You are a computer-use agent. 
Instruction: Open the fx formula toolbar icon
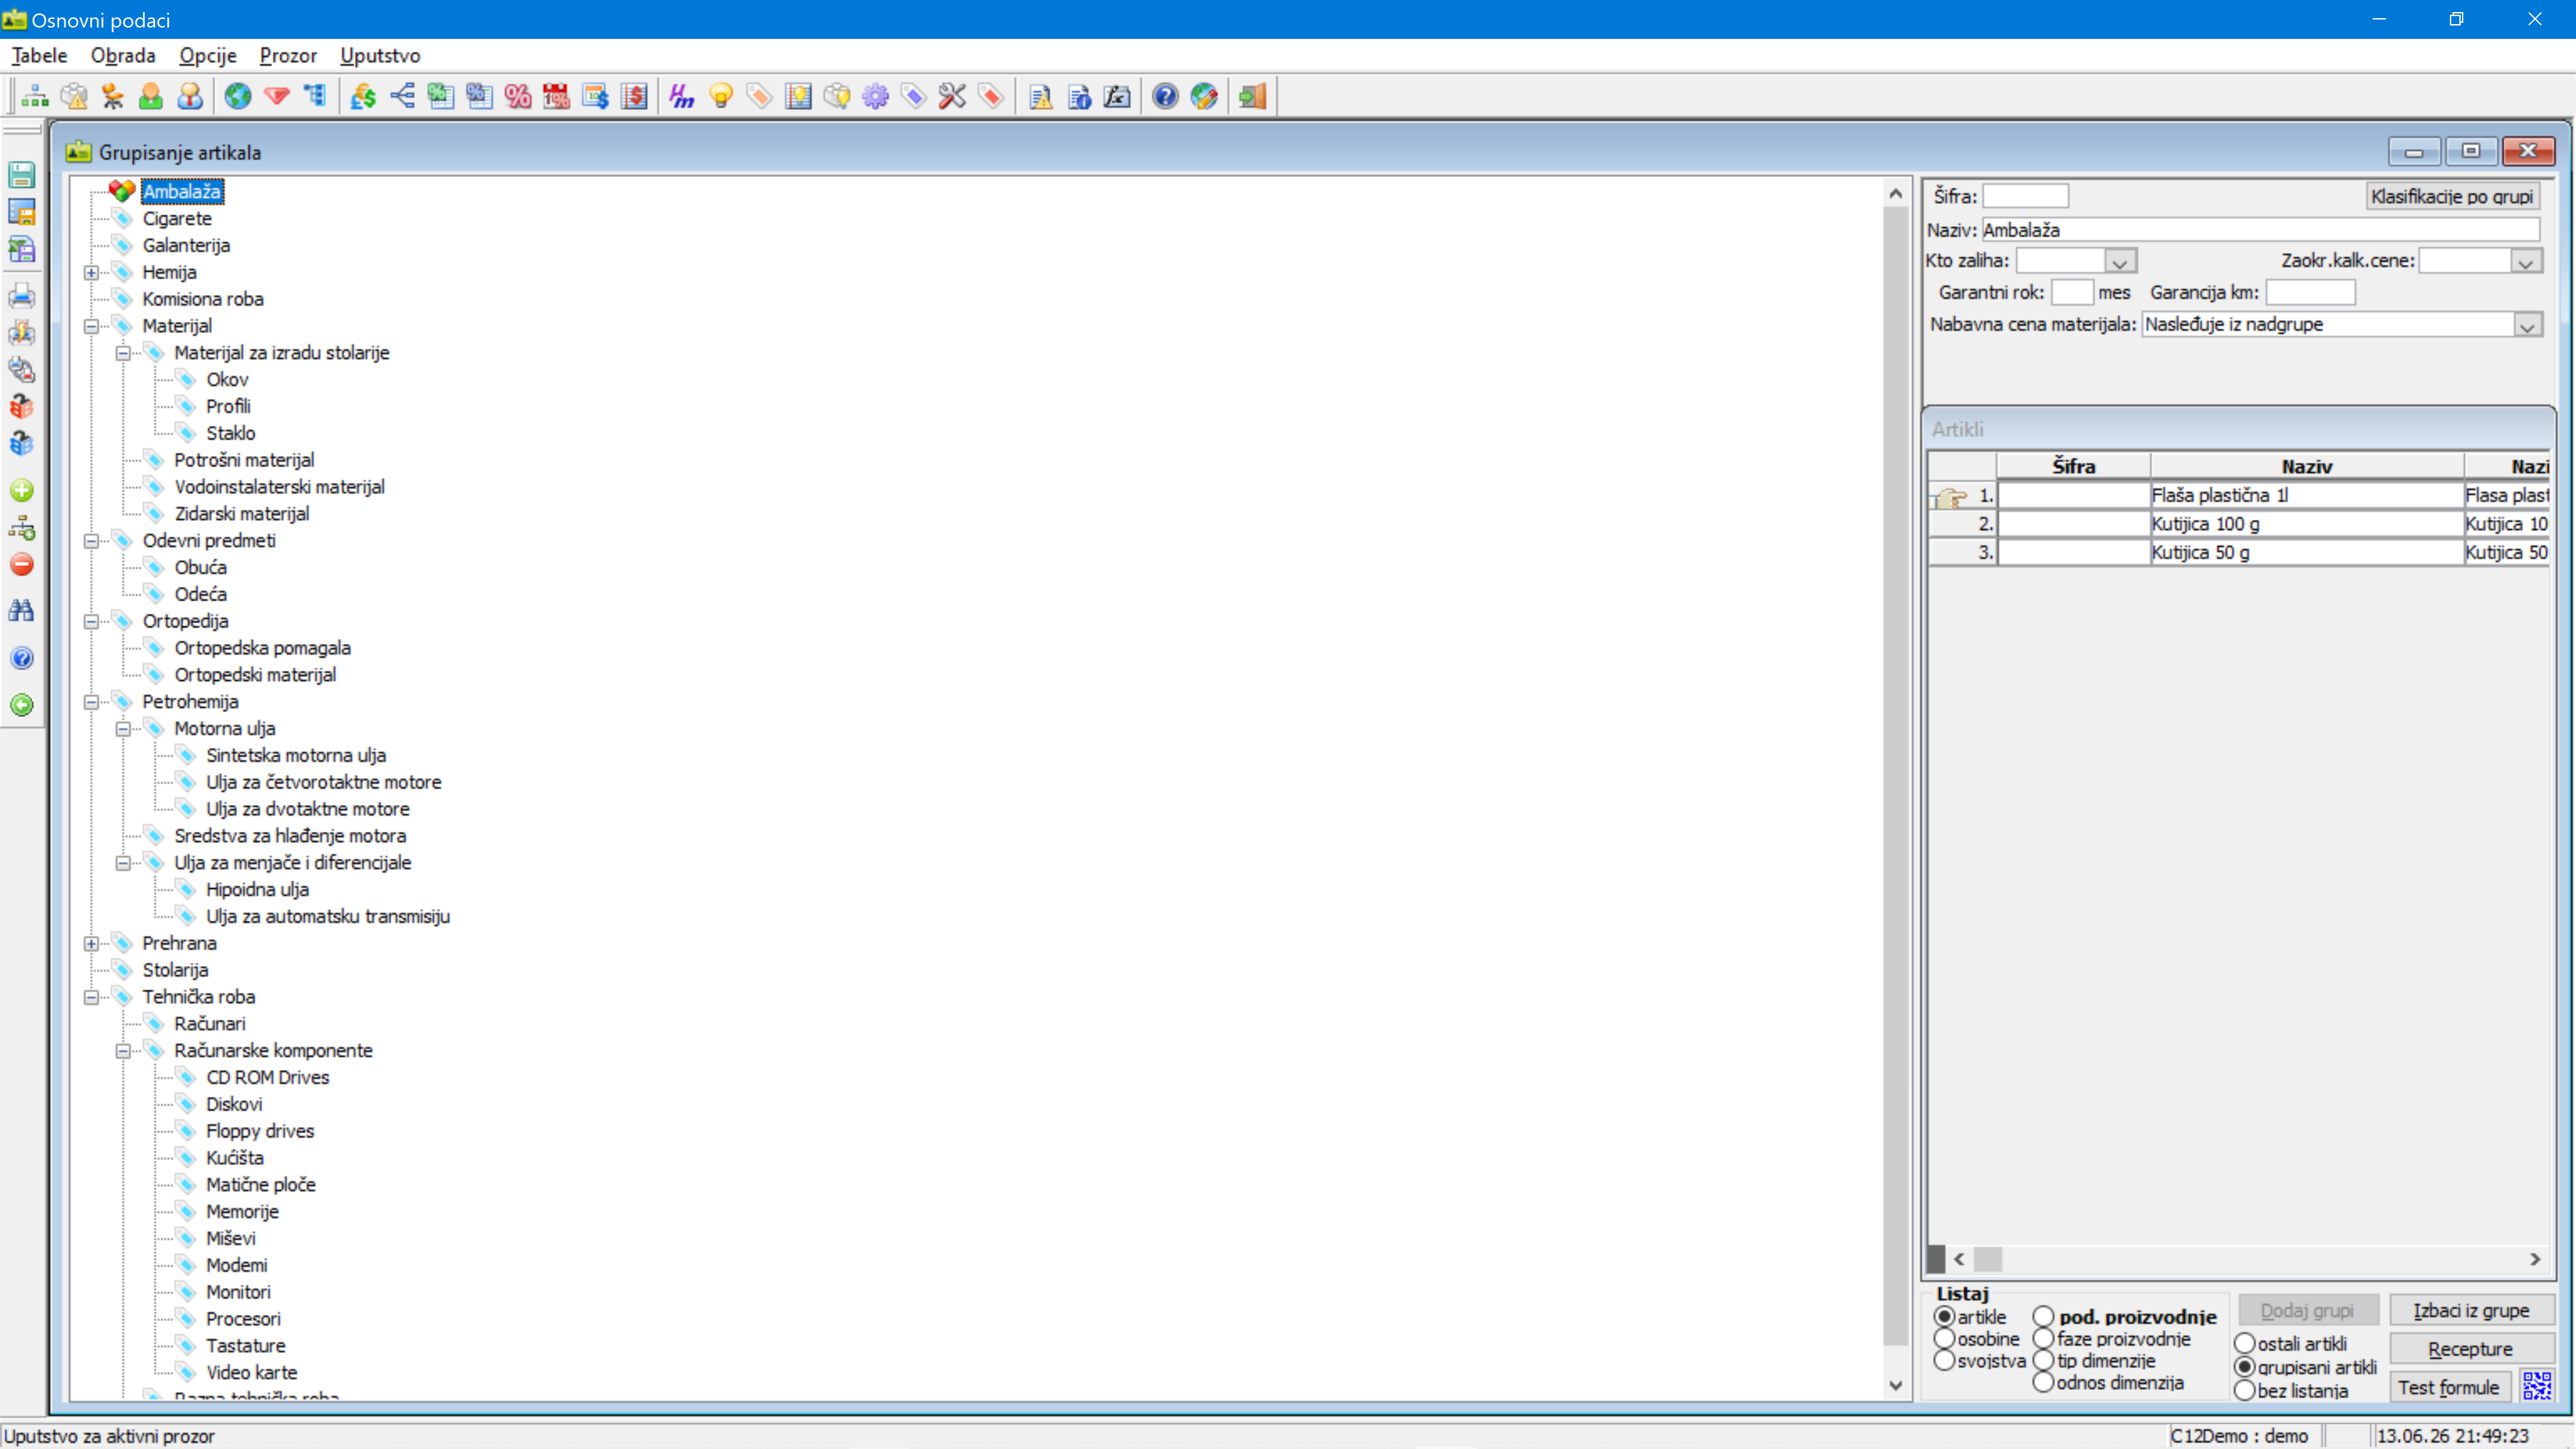tap(1117, 96)
